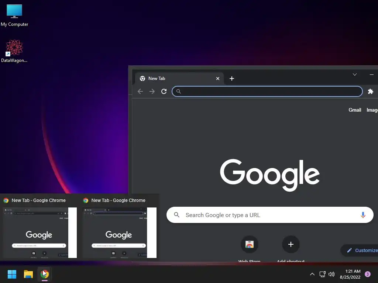Viewport: 378px width, 283px height.
Task: Click the magnifier icon in Google search box
Action: (x=177, y=215)
